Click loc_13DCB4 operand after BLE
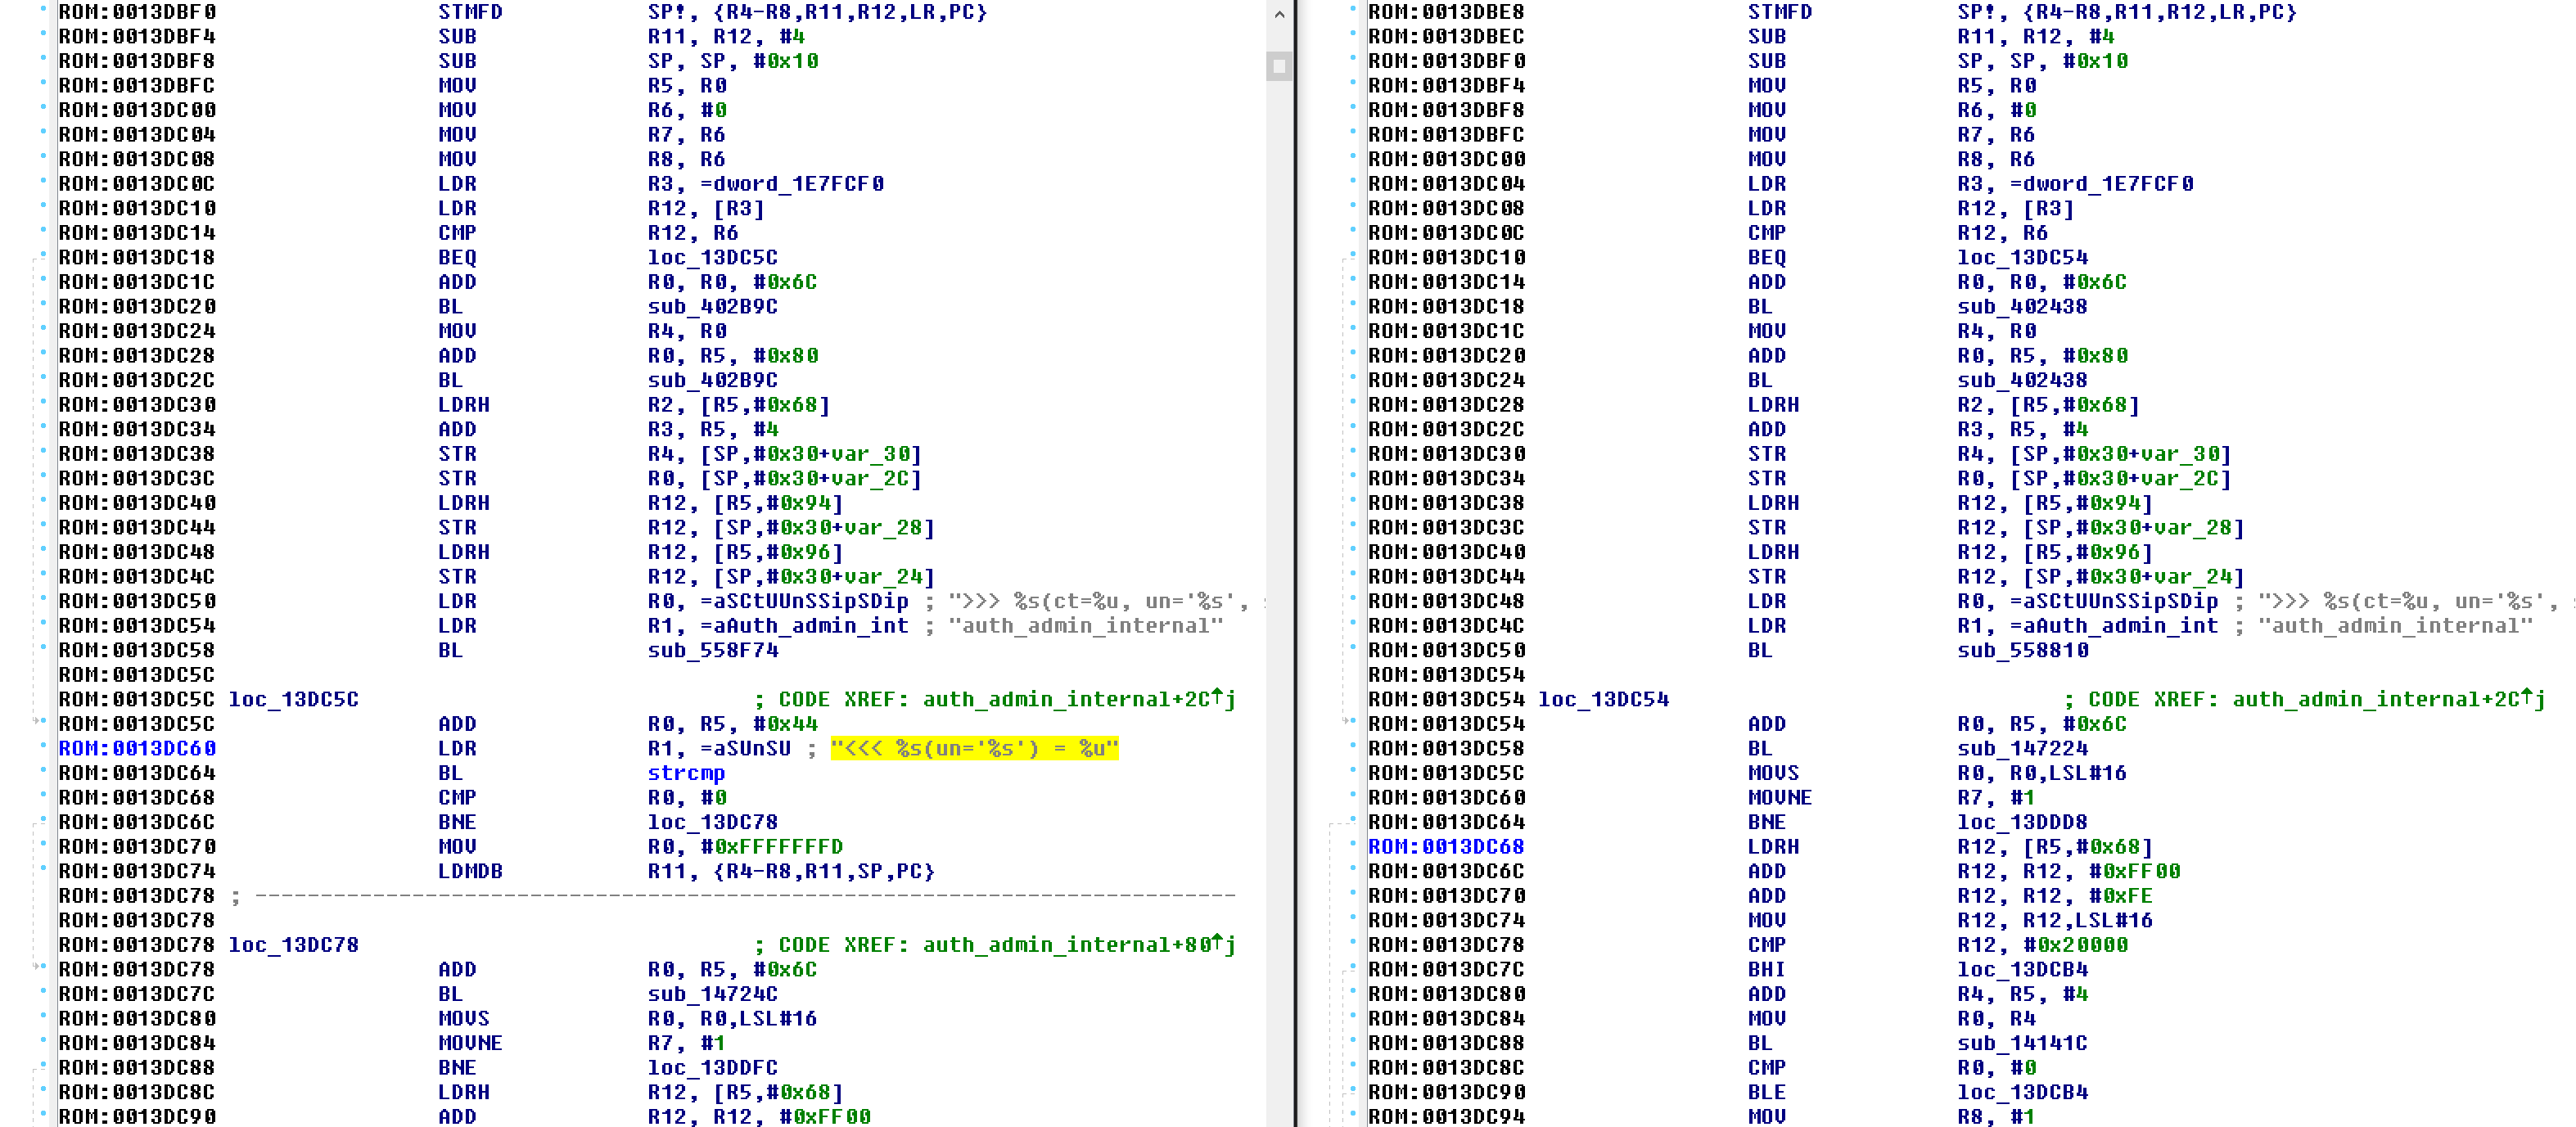Viewport: 2576px width, 1127px height. coord(2022,1092)
